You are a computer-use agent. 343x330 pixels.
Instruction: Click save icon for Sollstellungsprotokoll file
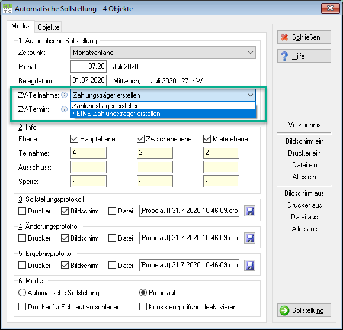[x=249, y=211]
